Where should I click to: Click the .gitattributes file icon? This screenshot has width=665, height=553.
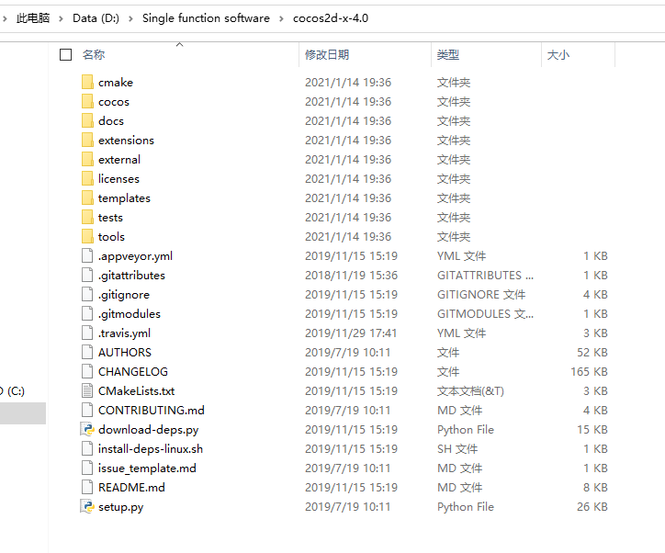pyautogui.click(x=87, y=275)
